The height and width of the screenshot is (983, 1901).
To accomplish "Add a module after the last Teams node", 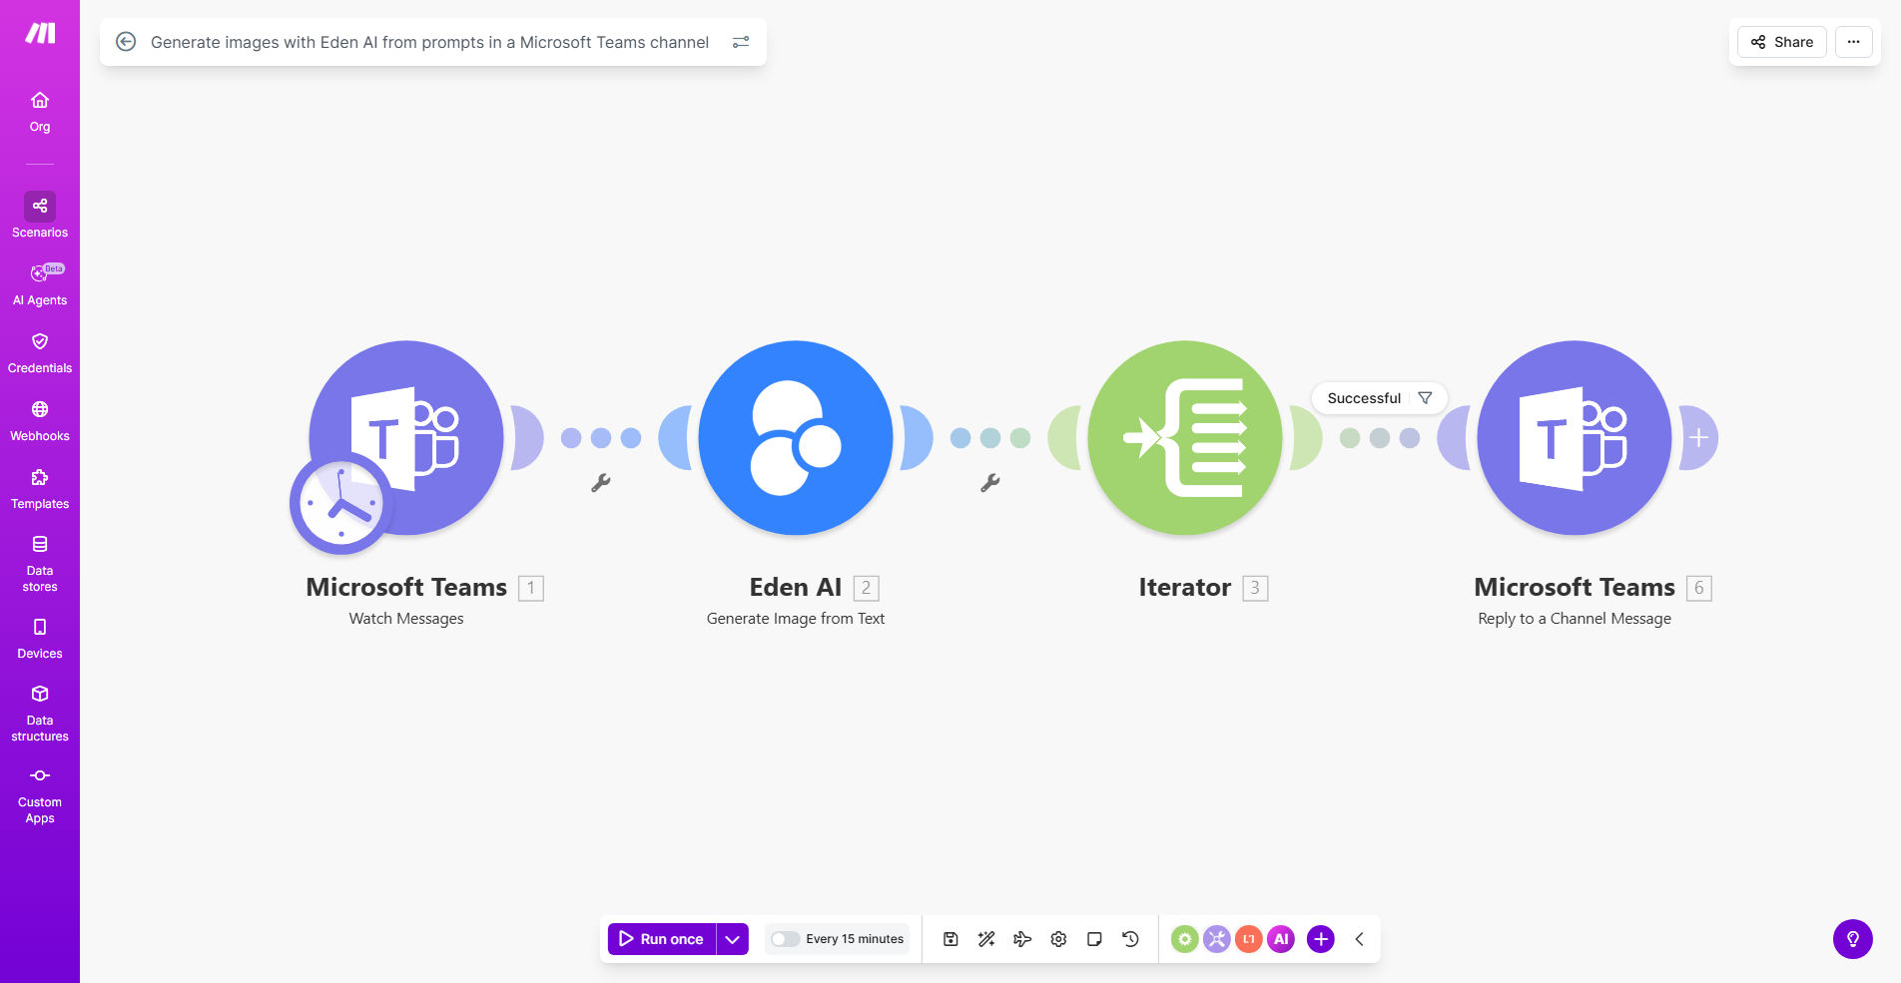I will [1698, 438].
